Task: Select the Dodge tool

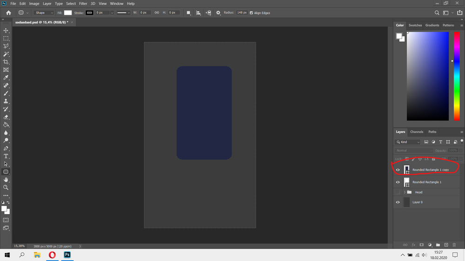Action: (6, 141)
